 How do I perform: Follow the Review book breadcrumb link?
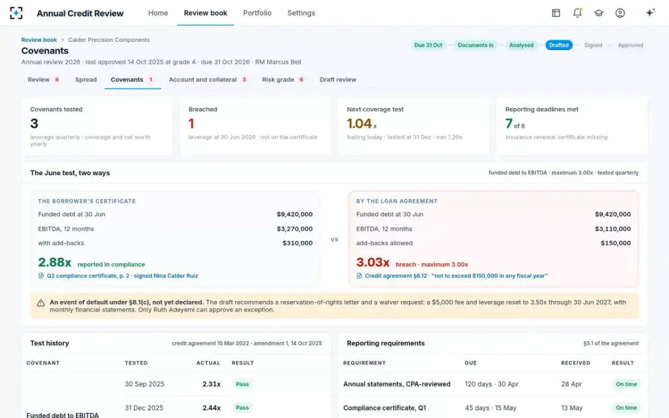pos(39,40)
